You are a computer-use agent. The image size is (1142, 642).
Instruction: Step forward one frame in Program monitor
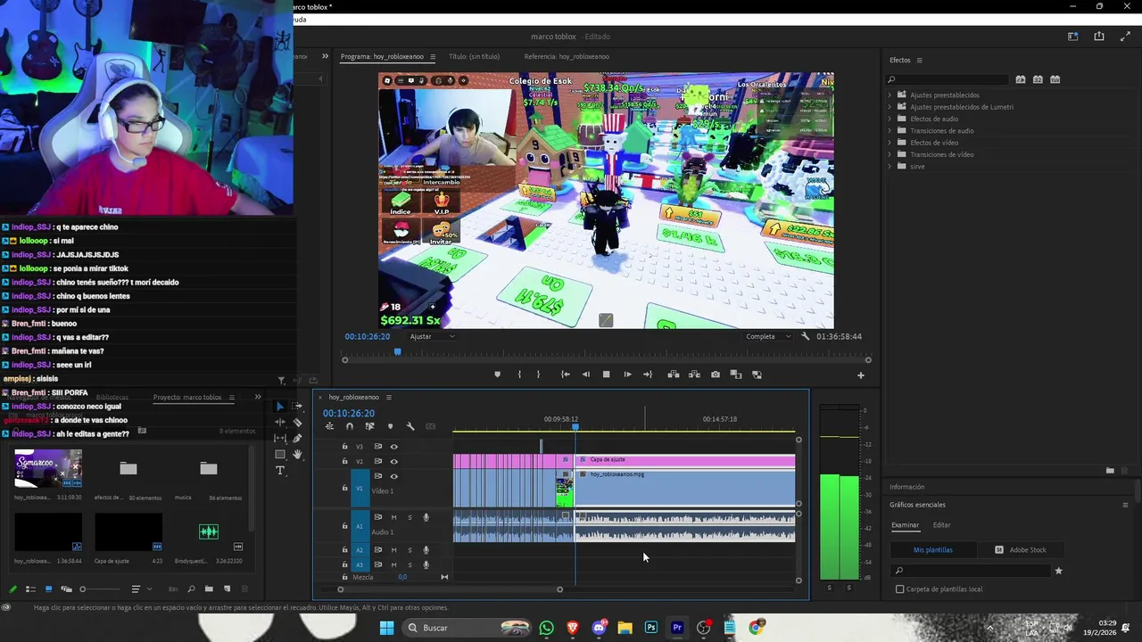coord(627,374)
